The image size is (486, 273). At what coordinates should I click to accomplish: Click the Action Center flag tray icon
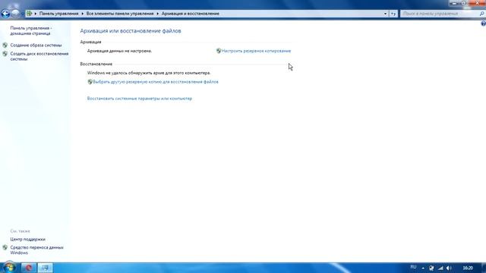[x=431, y=268]
